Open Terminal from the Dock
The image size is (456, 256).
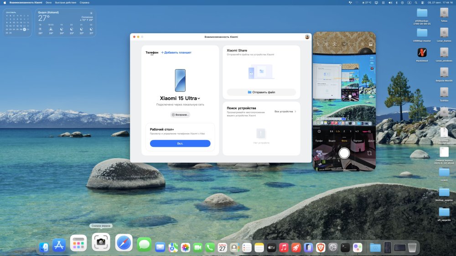coord(345,247)
